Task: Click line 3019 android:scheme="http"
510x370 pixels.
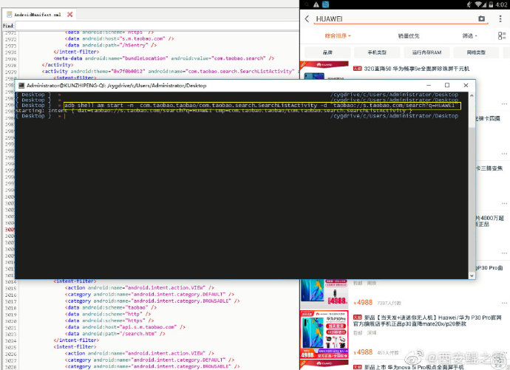Action: [109, 314]
